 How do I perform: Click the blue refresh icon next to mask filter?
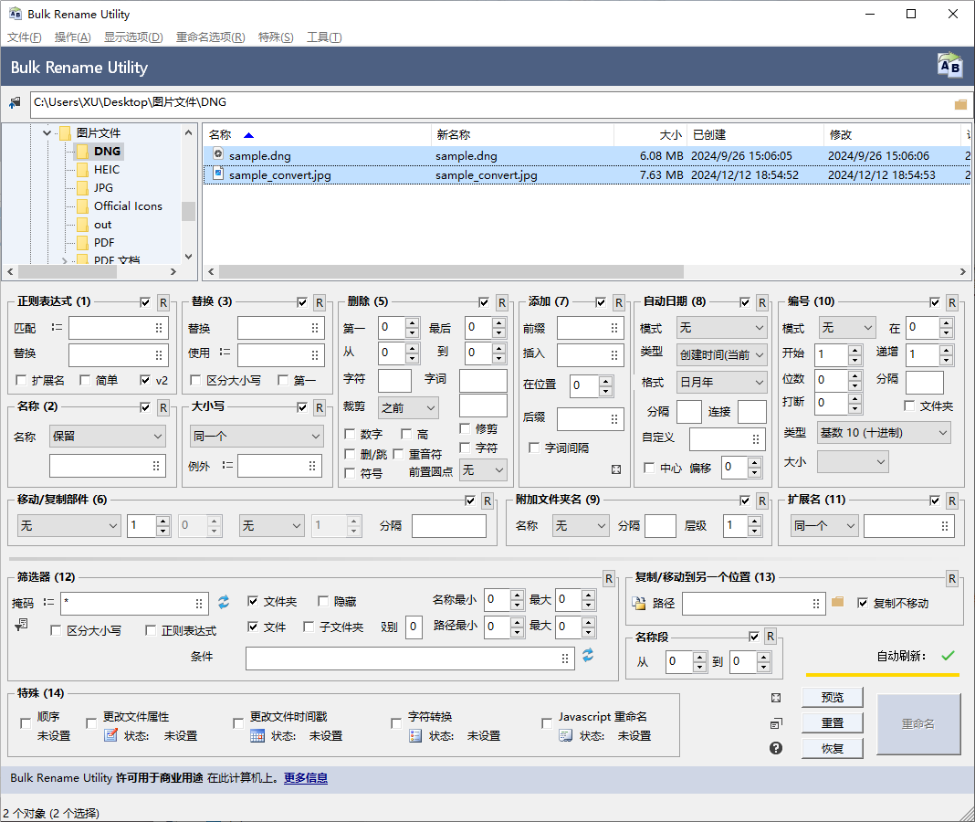[223, 603]
